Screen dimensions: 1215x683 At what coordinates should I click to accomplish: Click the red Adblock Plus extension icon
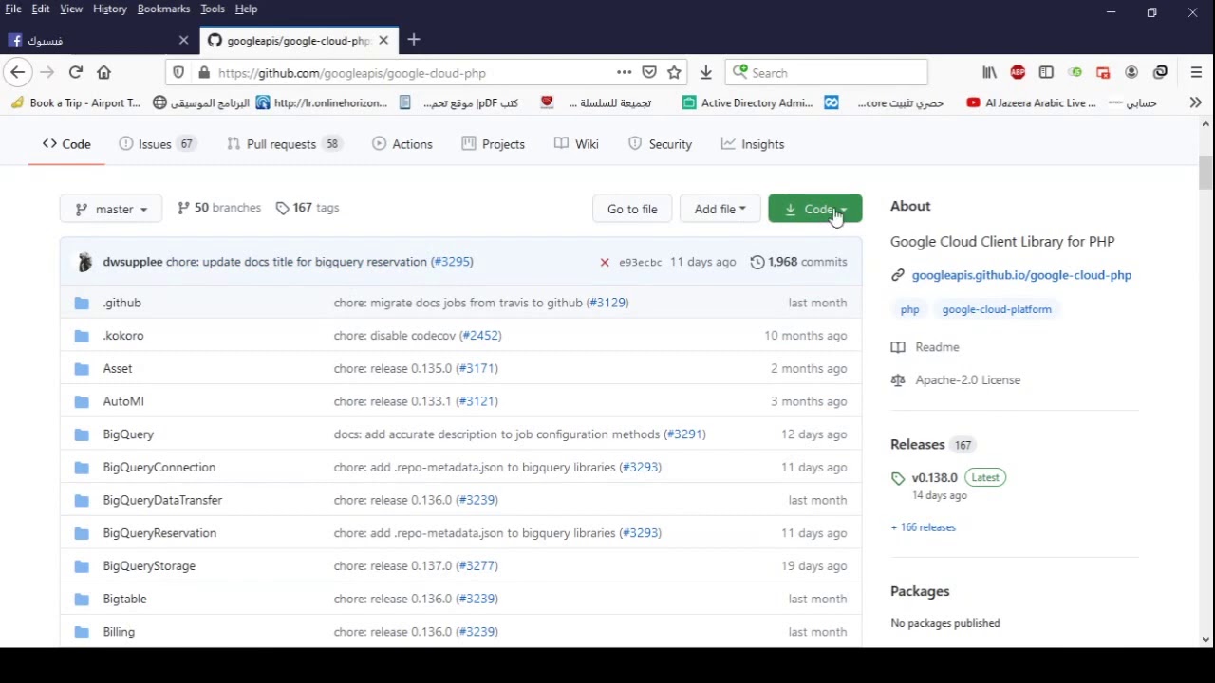click(1018, 72)
